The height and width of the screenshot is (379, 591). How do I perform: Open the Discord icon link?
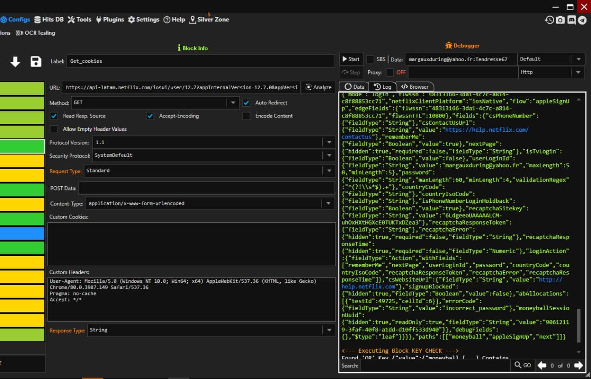pos(571,20)
